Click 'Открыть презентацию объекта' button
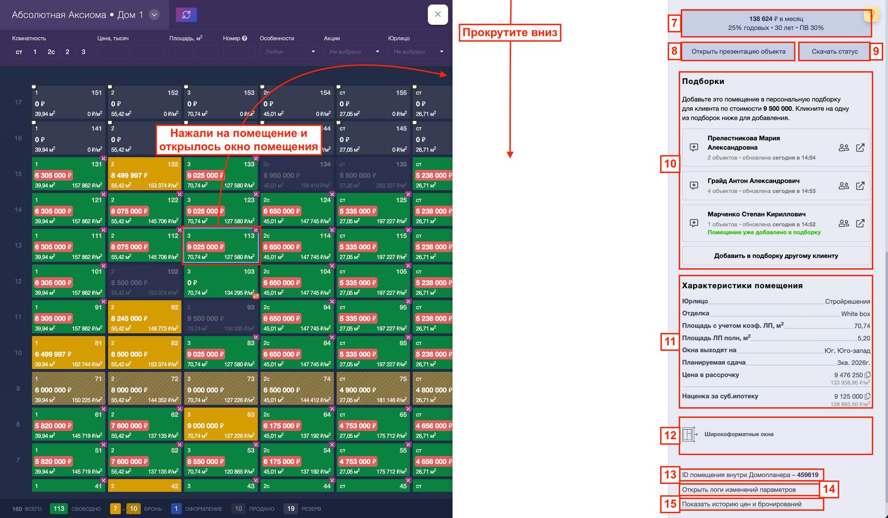 [x=738, y=51]
